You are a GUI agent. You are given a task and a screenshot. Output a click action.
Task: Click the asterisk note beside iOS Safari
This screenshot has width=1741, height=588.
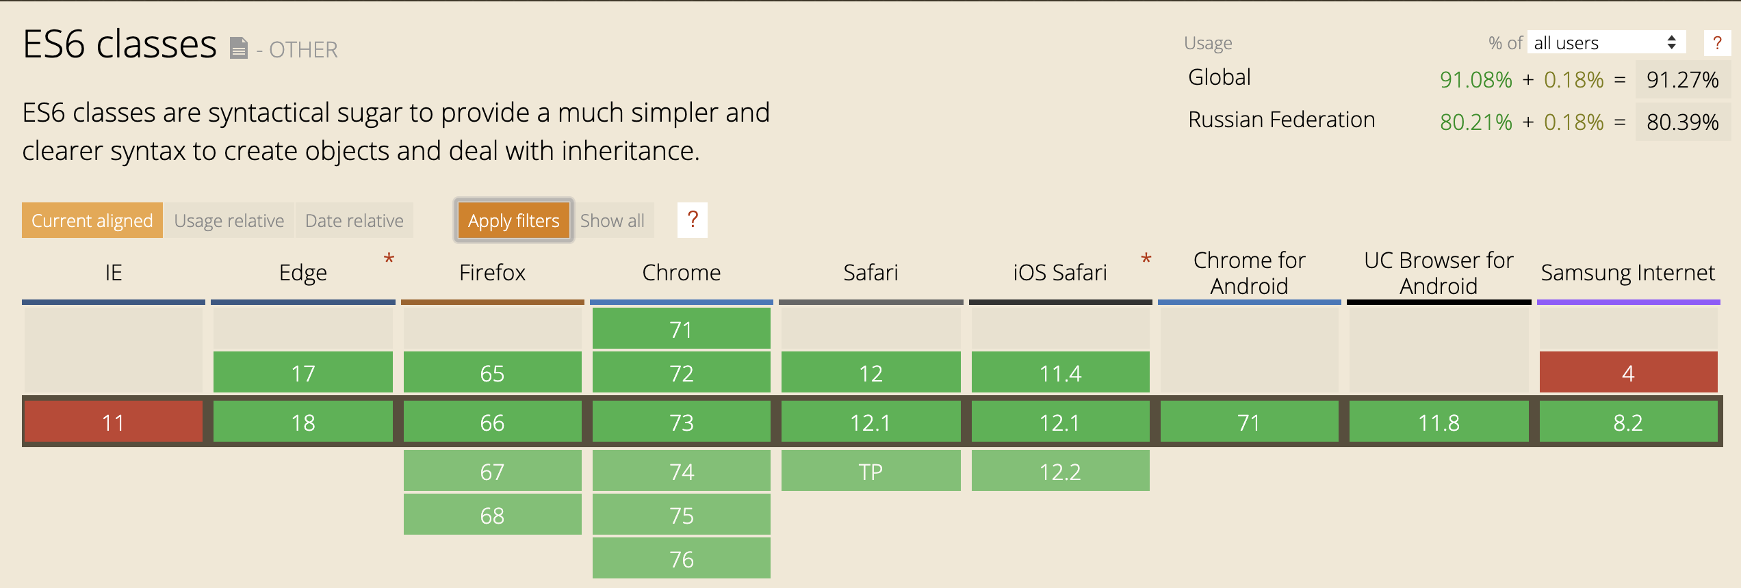pyautogui.click(x=1146, y=260)
